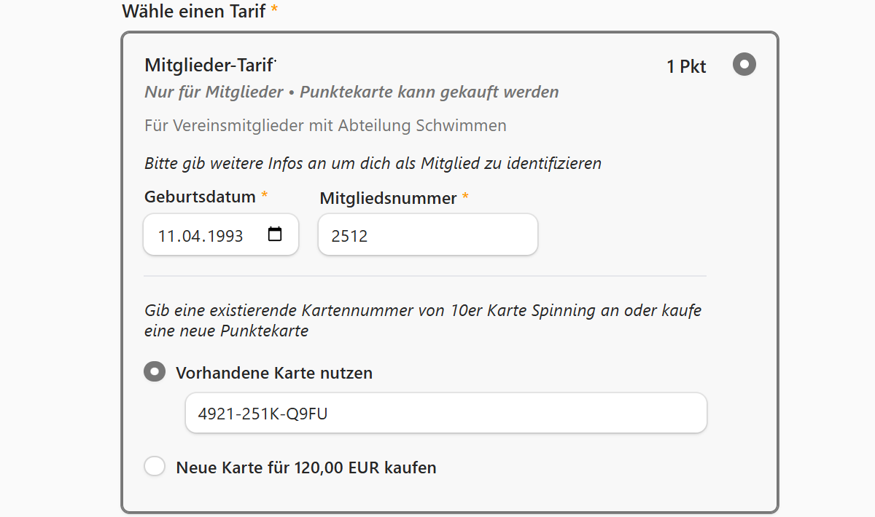Select 'Vorhandene Karte nutzen' option
The image size is (875, 517).
154,372
